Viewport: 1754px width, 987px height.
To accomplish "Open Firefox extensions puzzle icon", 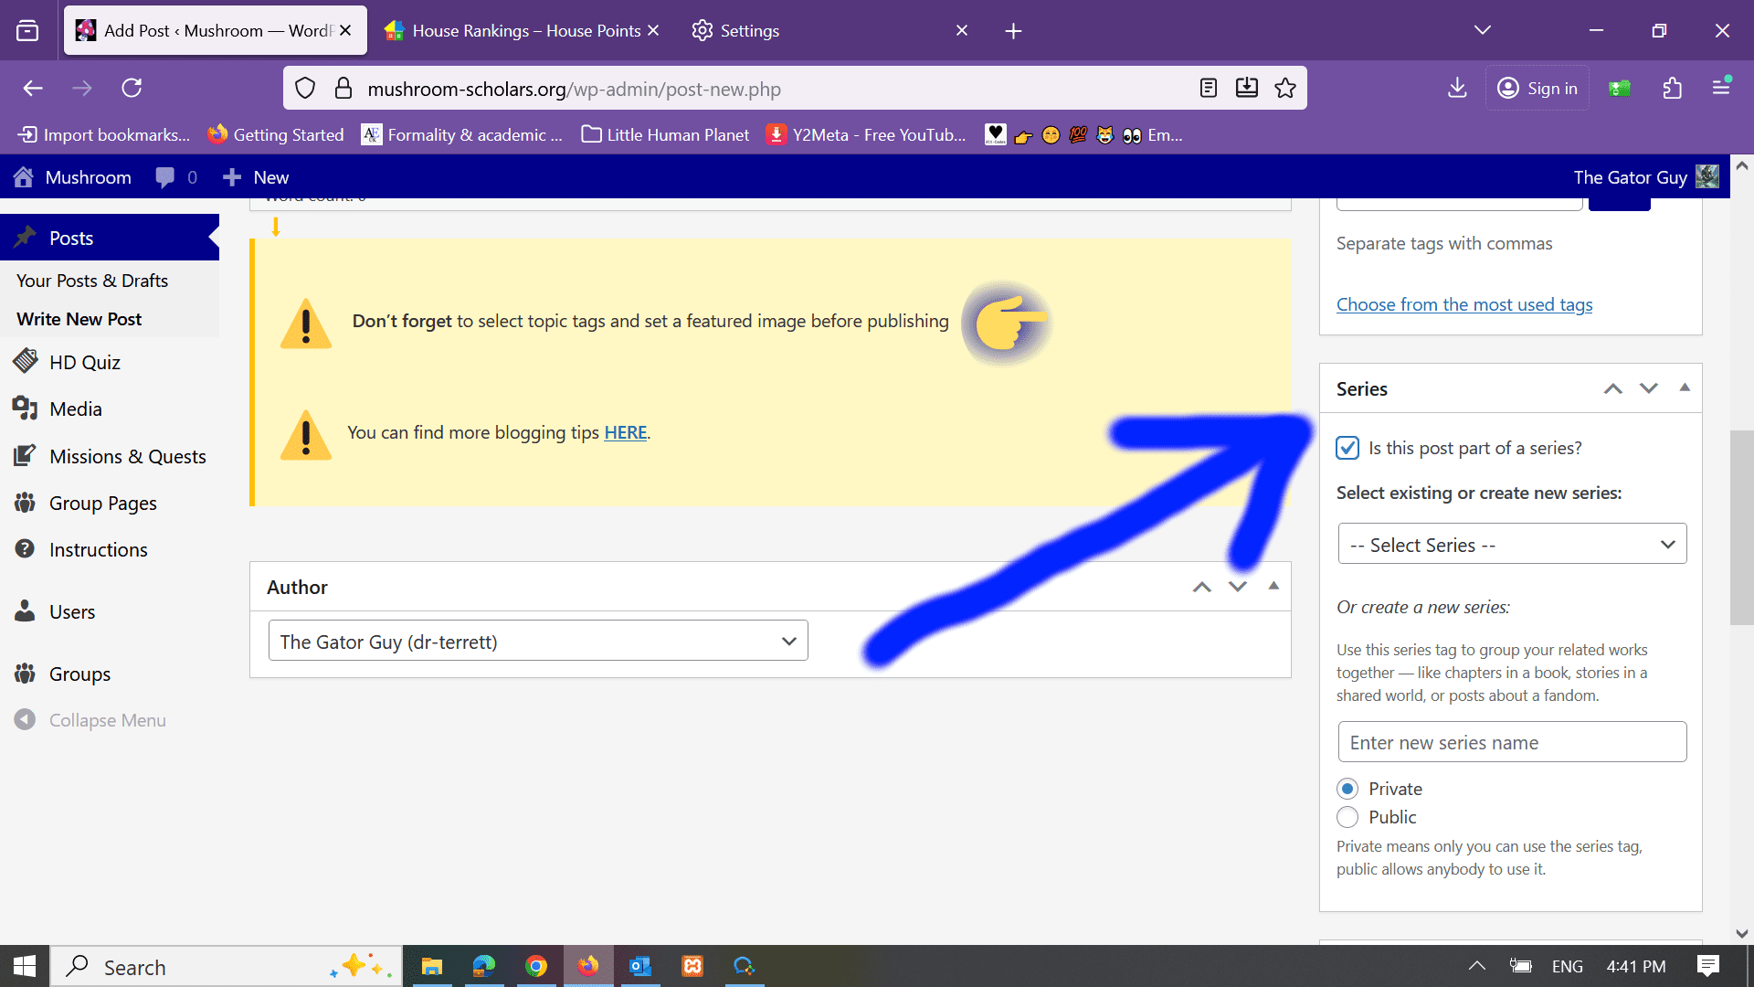I will pos(1672,89).
